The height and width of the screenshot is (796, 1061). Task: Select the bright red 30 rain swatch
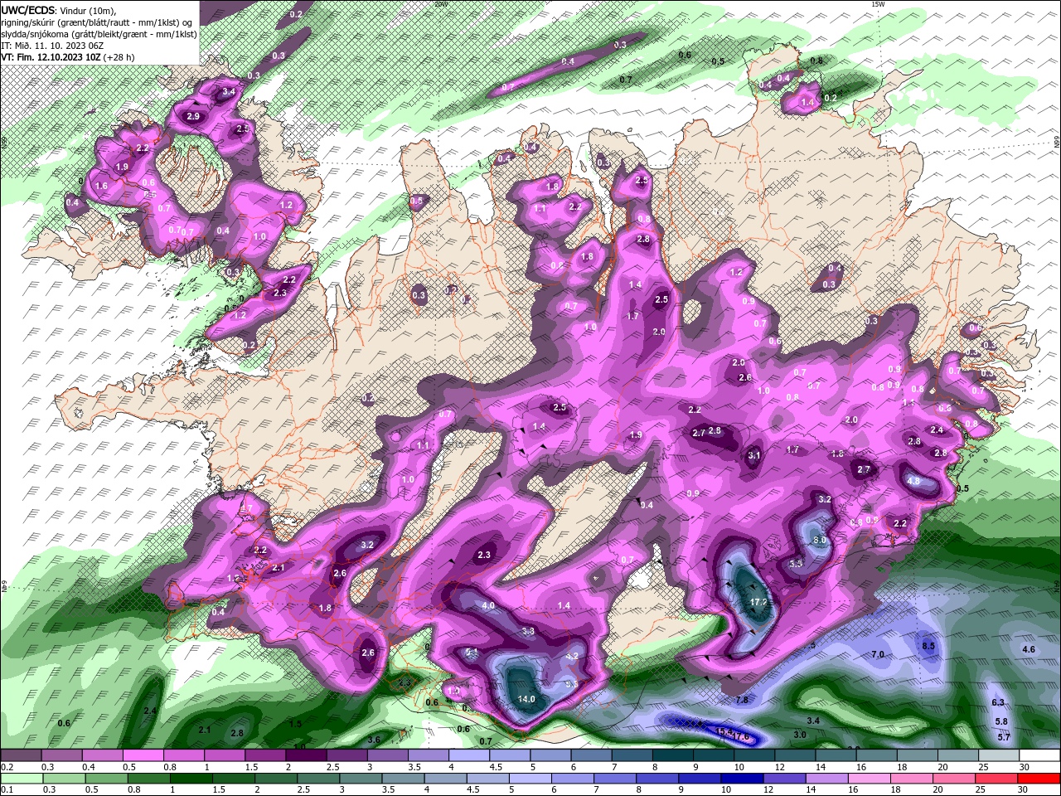[x=1039, y=779]
